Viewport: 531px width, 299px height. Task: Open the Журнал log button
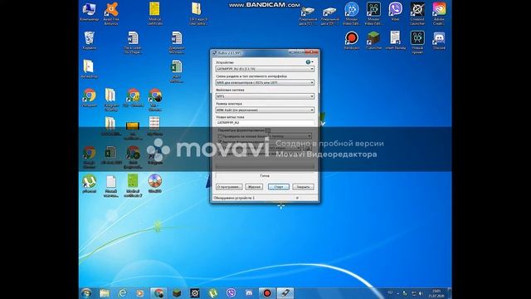(254, 187)
